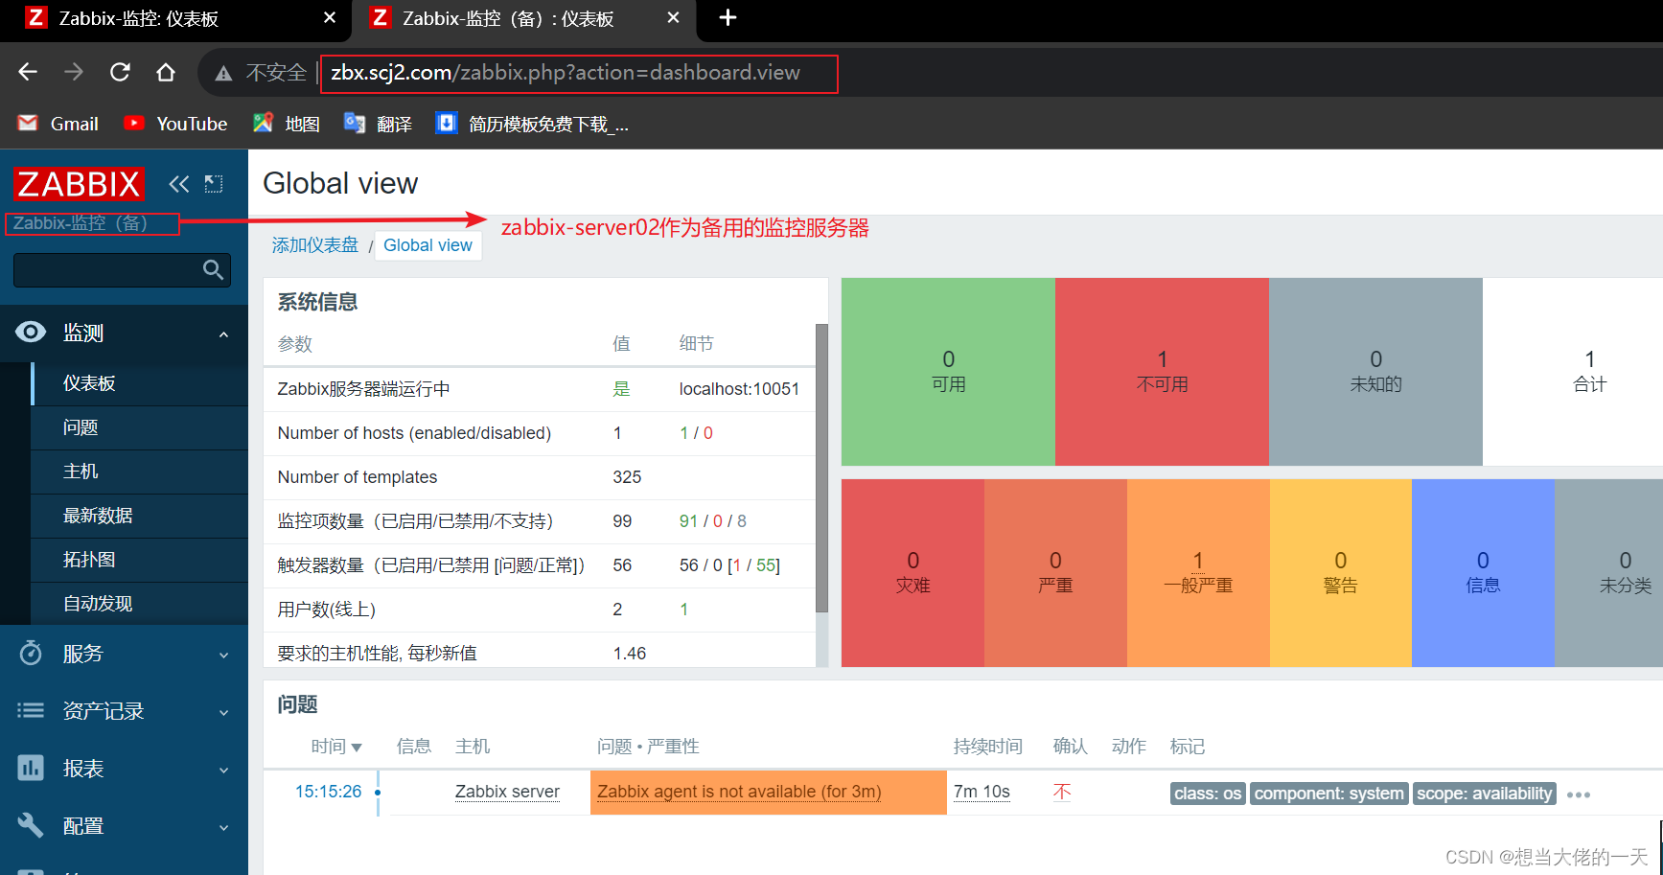Click the not-secure warning icon

[x=223, y=73]
